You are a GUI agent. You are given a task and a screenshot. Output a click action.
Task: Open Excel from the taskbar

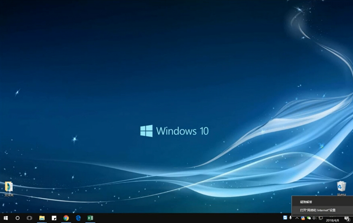tap(90, 218)
